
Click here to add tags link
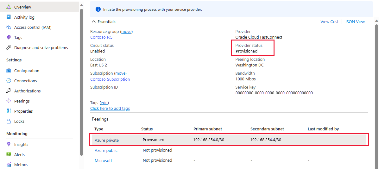(x=110, y=109)
